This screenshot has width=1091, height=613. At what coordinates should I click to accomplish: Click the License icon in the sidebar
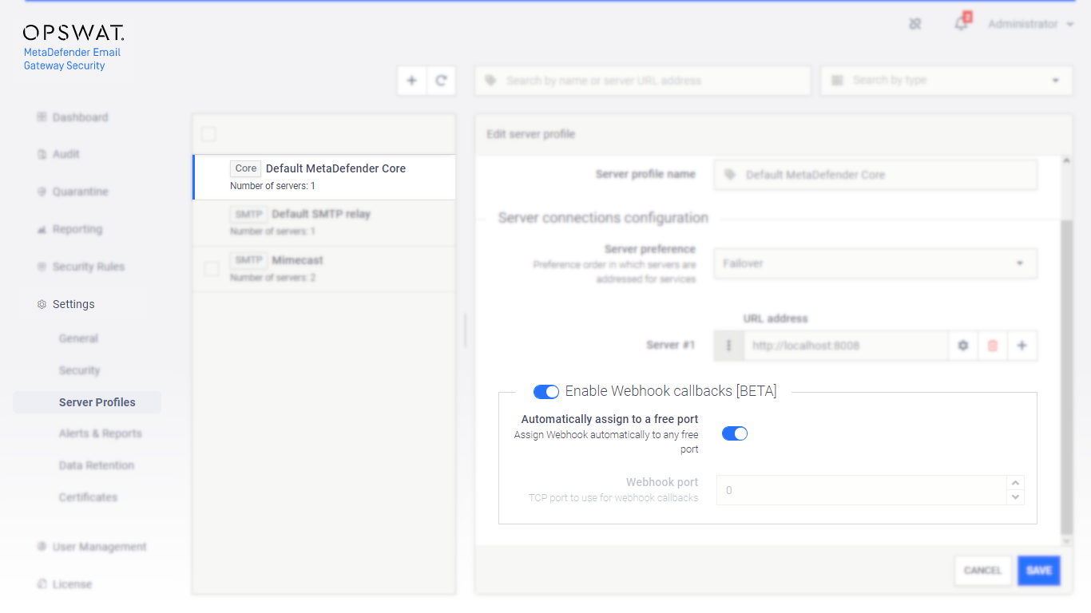click(42, 584)
